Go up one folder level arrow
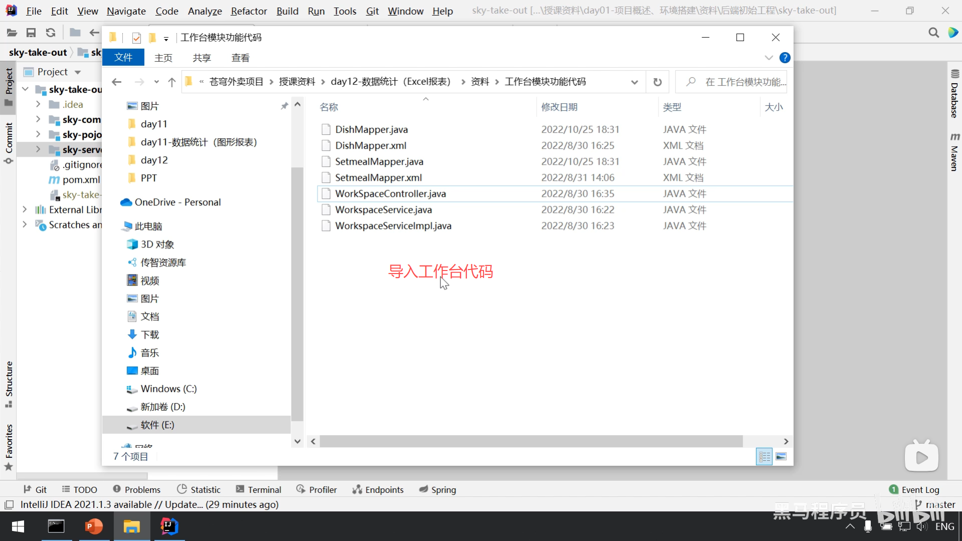 pos(172,82)
